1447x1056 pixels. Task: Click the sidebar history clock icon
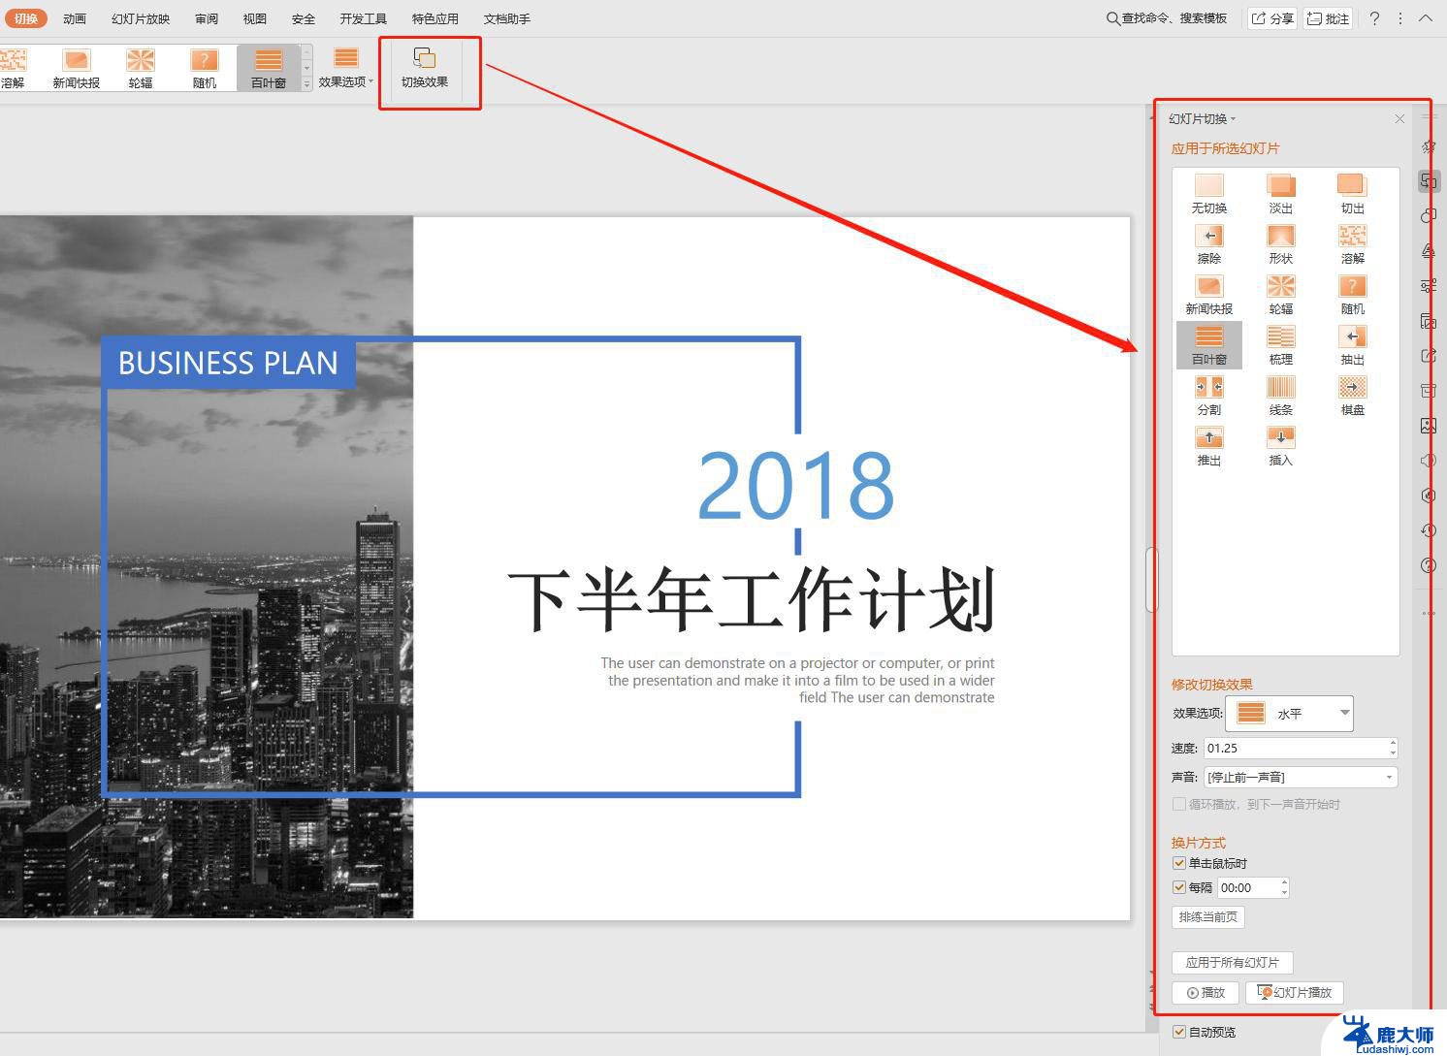point(1429,530)
